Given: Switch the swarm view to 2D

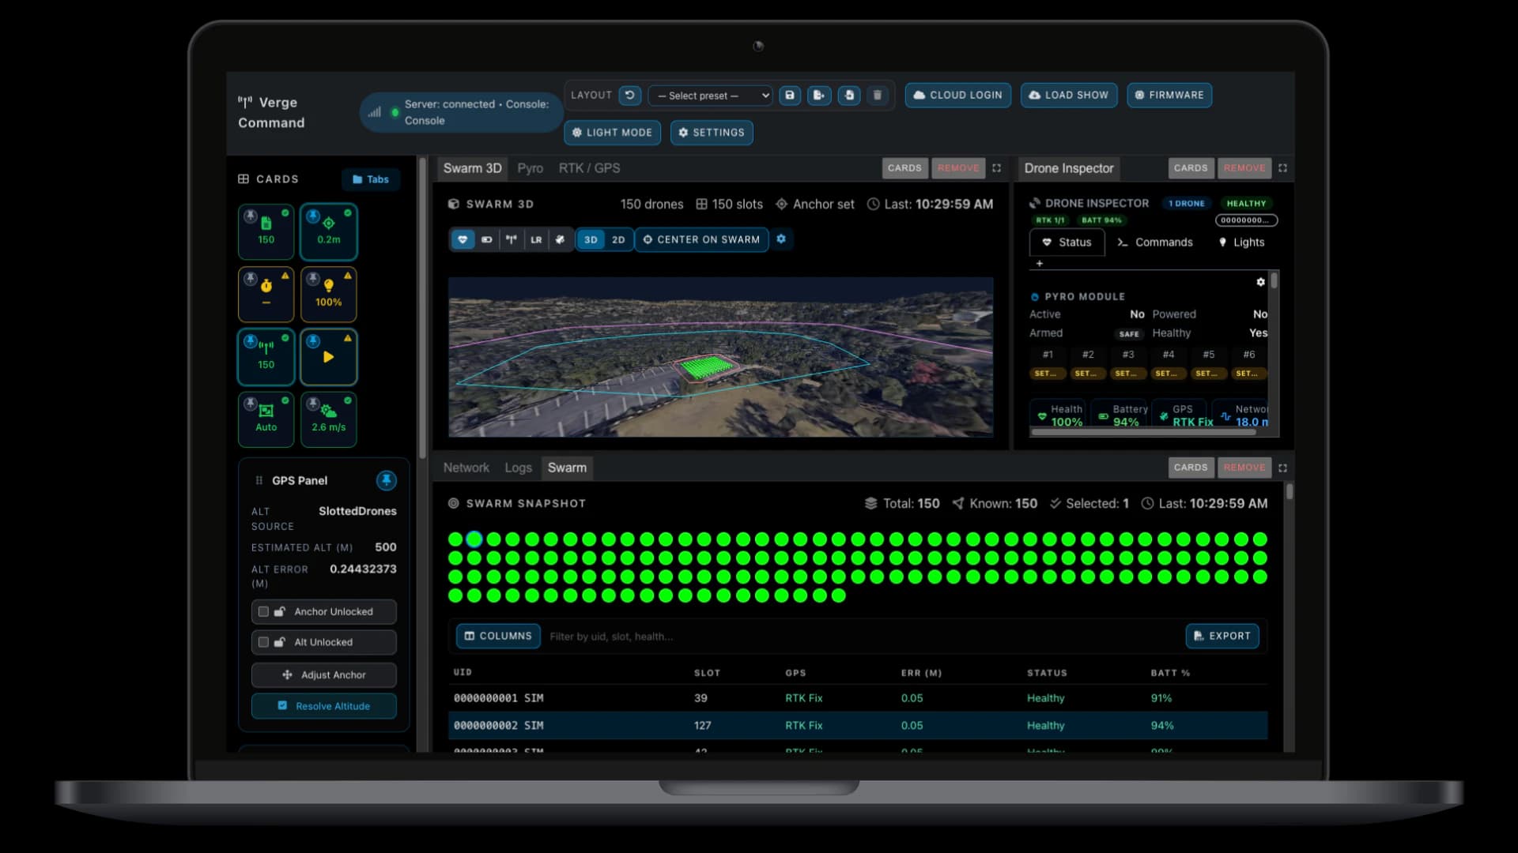Looking at the screenshot, I should 618,239.
